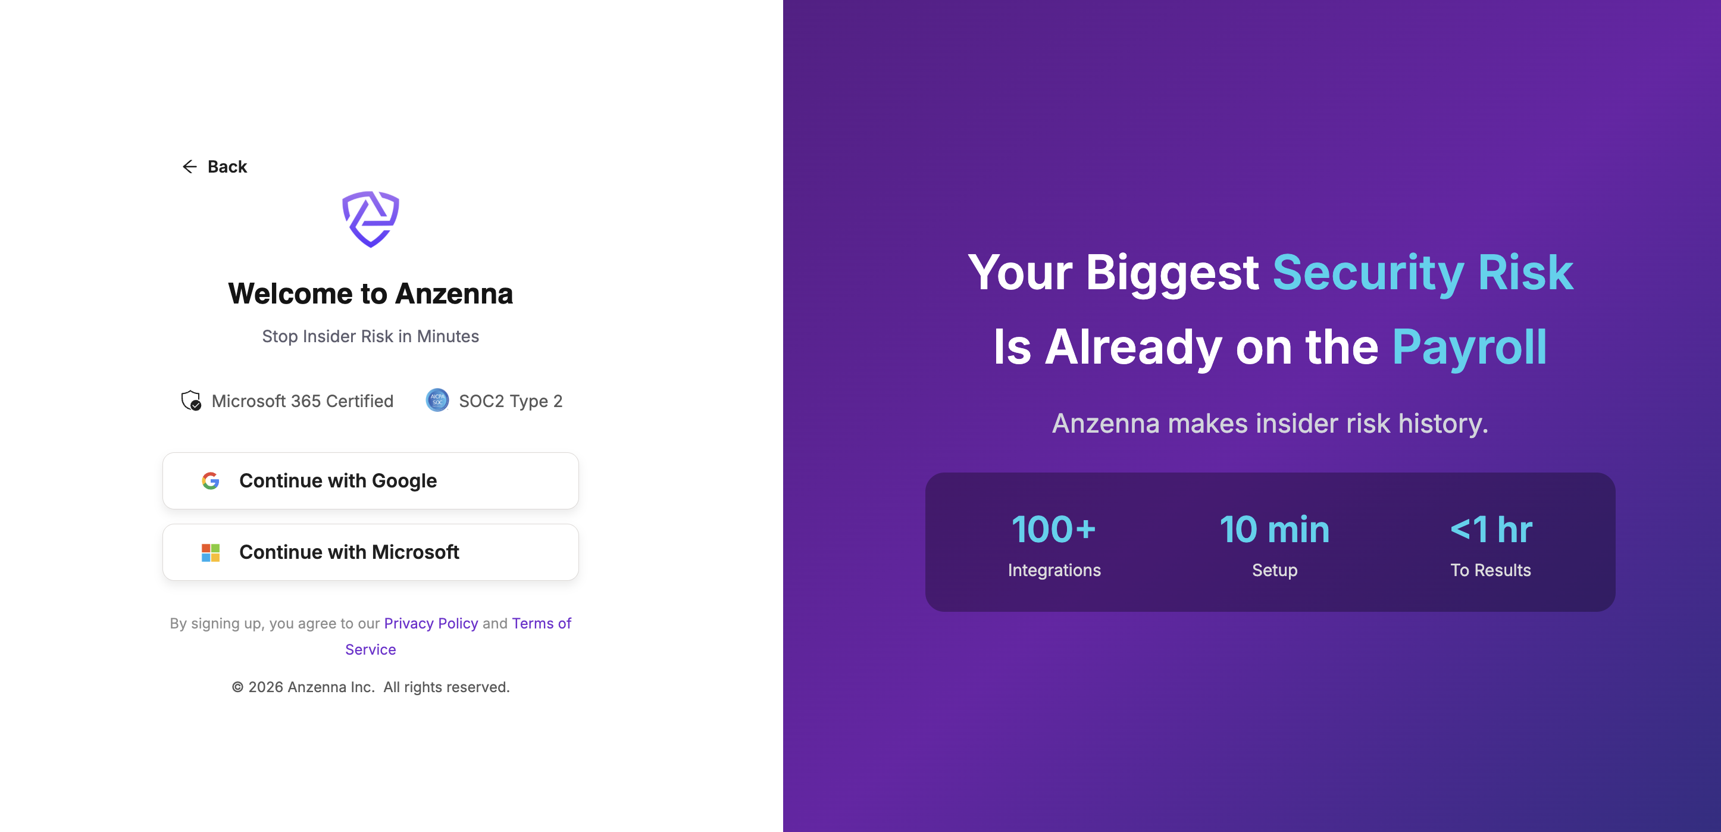Click the Stop Insider Risk in Minutes tagline

click(370, 336)
